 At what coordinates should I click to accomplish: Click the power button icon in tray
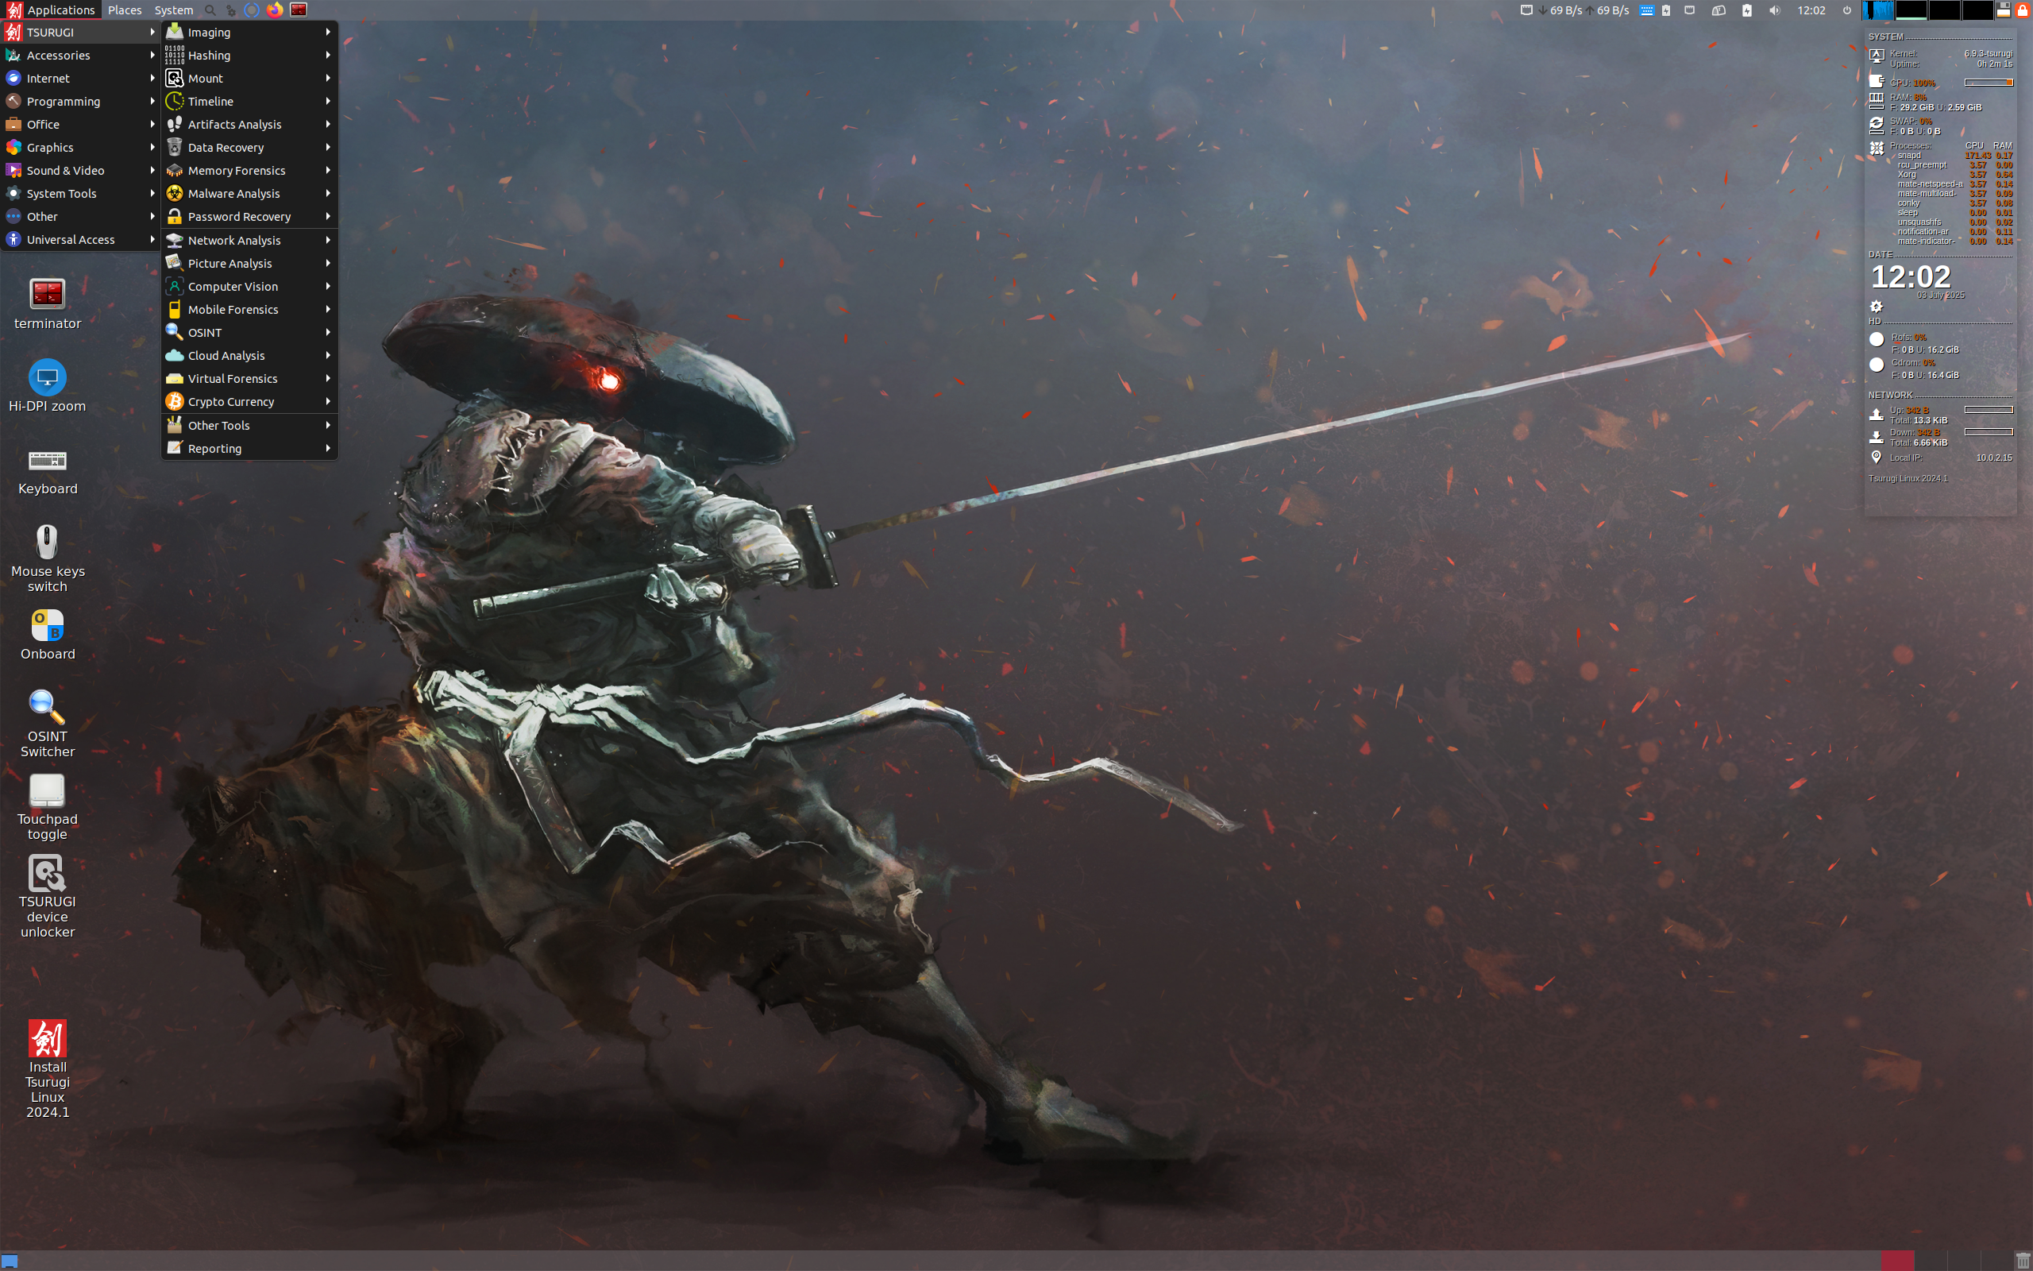(1846, 10)
